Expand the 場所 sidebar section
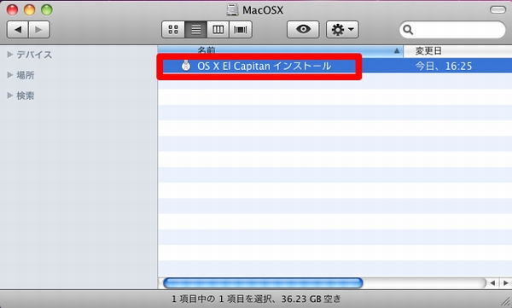This screenshot has width=512, height=308. pyautogui.click(x=9, y=75)
